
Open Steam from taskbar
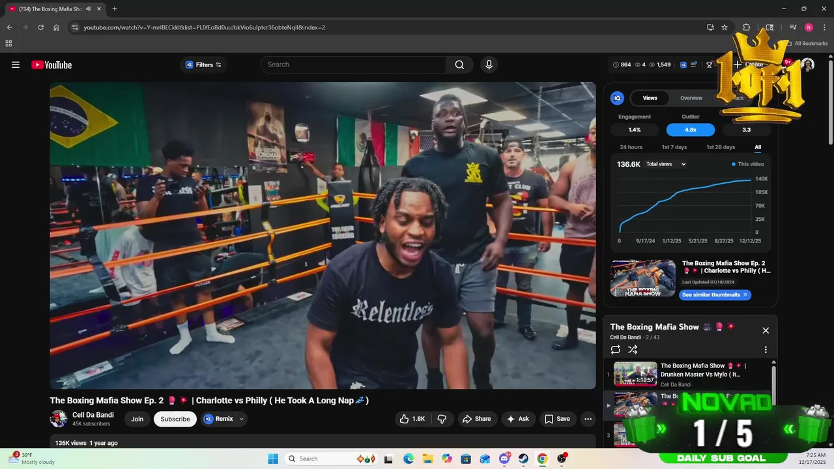(523, 459)
